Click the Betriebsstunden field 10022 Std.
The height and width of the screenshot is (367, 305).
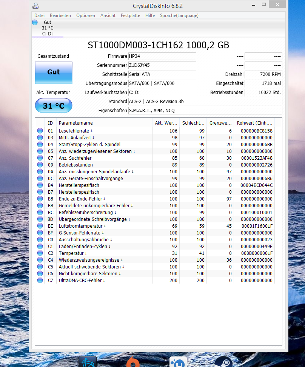coord(263,93)
